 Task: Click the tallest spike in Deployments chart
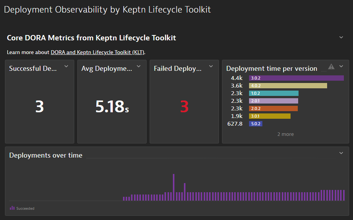coord(173,187)
